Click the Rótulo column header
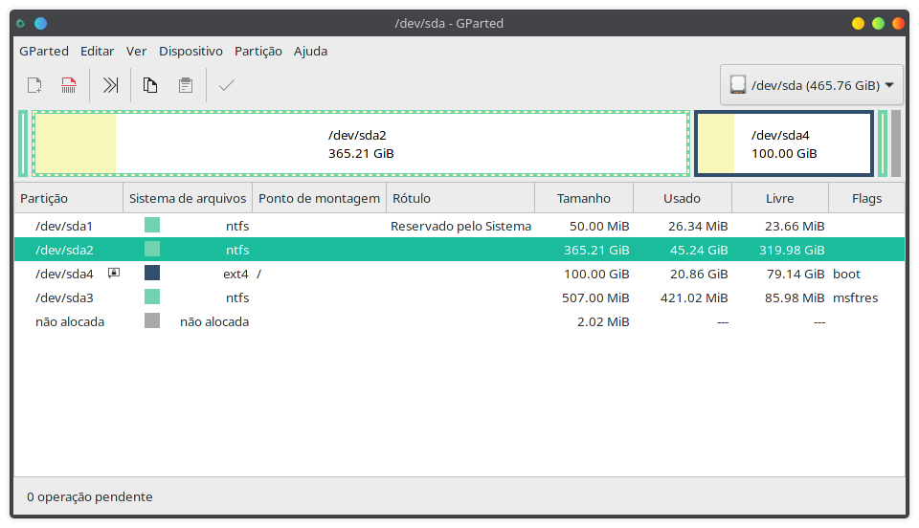This screenshot has width=919, height=528. click(460, 198)
